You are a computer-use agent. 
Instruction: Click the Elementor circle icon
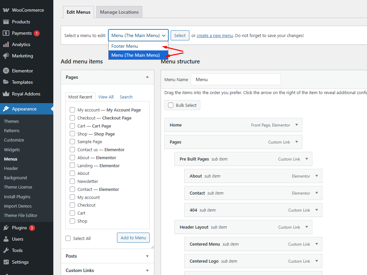click(x=6, y=71)
